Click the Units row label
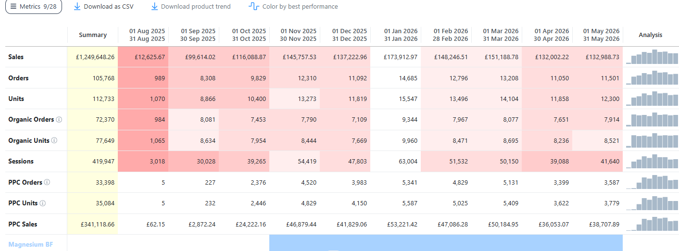This screenshot has height=251, width=679. click(x=16, y=99)
